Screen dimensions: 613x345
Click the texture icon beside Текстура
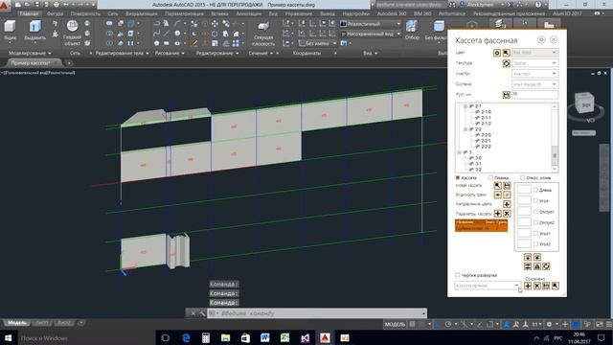[507, 63]
